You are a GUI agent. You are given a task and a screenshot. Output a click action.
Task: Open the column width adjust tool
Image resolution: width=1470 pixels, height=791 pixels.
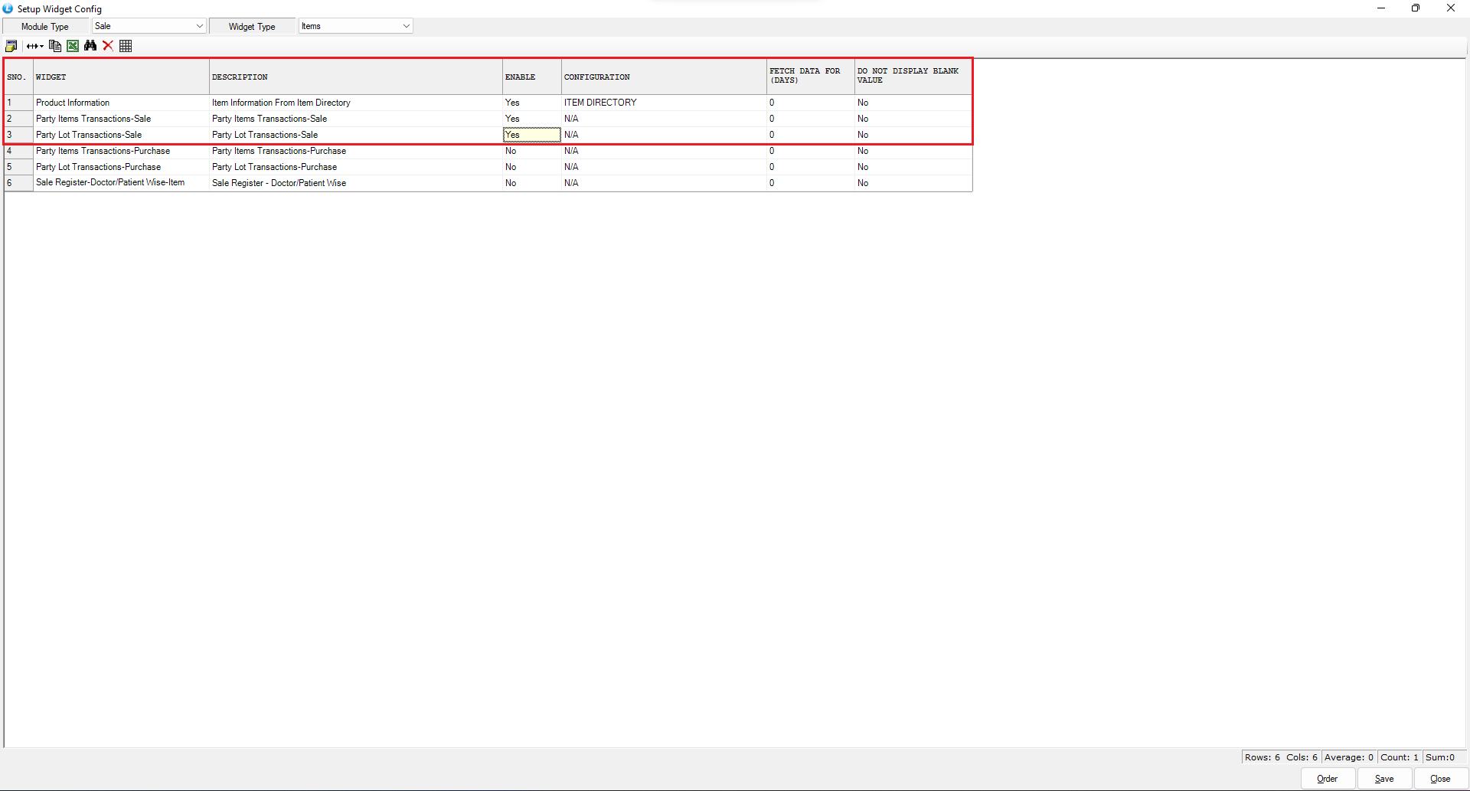click(32, 46)
